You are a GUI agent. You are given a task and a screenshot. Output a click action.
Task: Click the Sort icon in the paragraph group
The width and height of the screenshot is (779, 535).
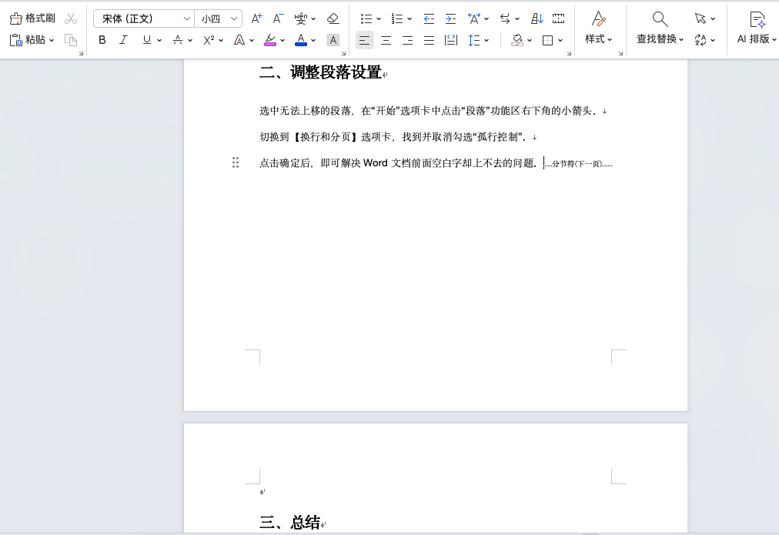coord(537,18)
